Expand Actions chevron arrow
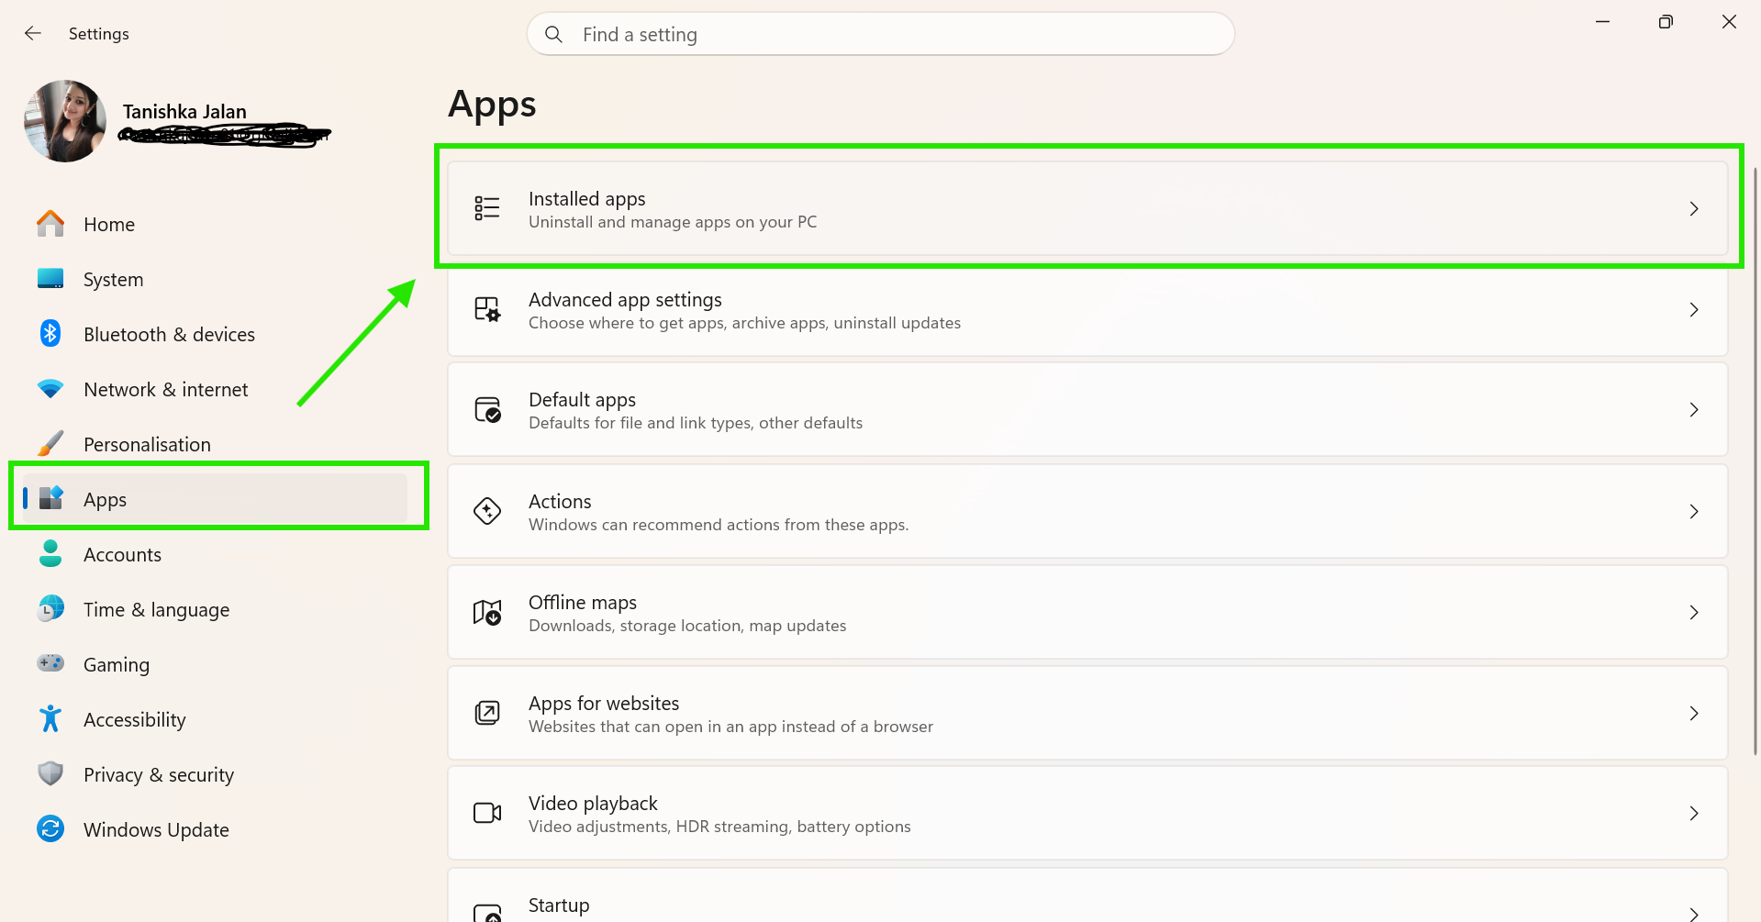 click(x=1694, y=512)
